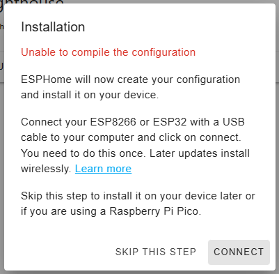Click 'Later updates install' sentence

pyautogui.click(x=200, y=153)
